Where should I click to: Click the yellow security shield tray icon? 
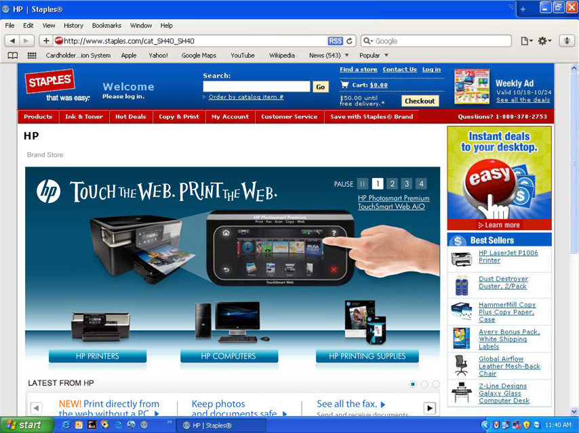pyautogui.click(x=527, y=425)
